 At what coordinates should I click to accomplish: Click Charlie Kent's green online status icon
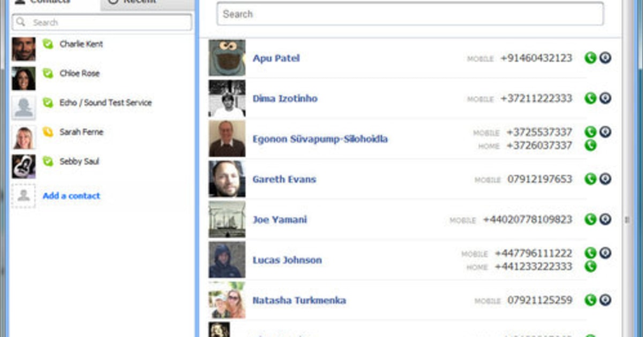point(48,44)
